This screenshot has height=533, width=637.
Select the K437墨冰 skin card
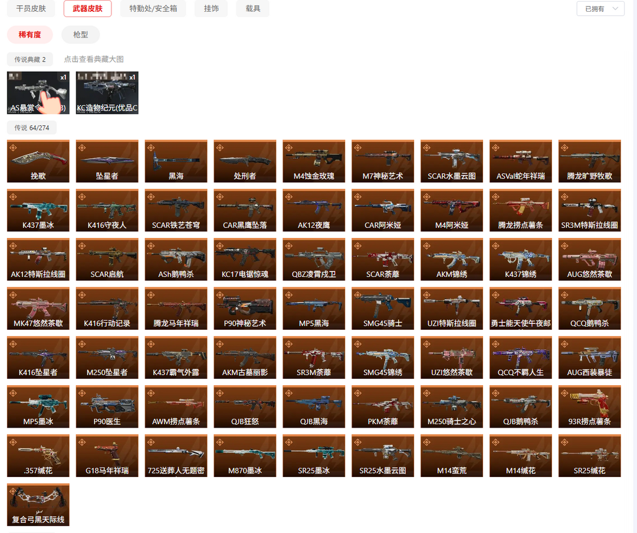pos(38,210)
